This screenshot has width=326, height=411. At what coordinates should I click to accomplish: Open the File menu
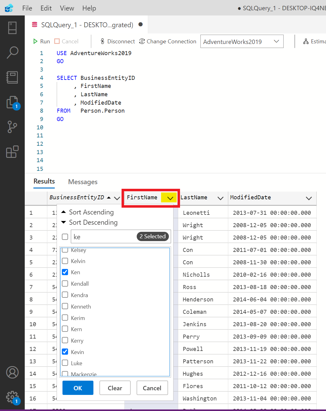(27, 8)
